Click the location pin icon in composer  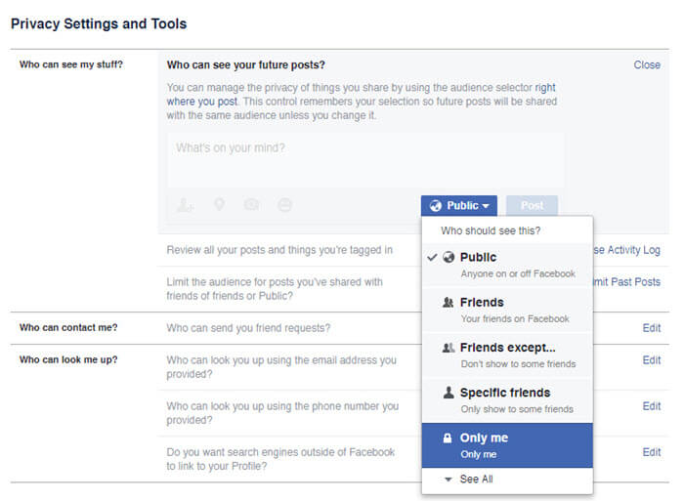tap(219, 205)
